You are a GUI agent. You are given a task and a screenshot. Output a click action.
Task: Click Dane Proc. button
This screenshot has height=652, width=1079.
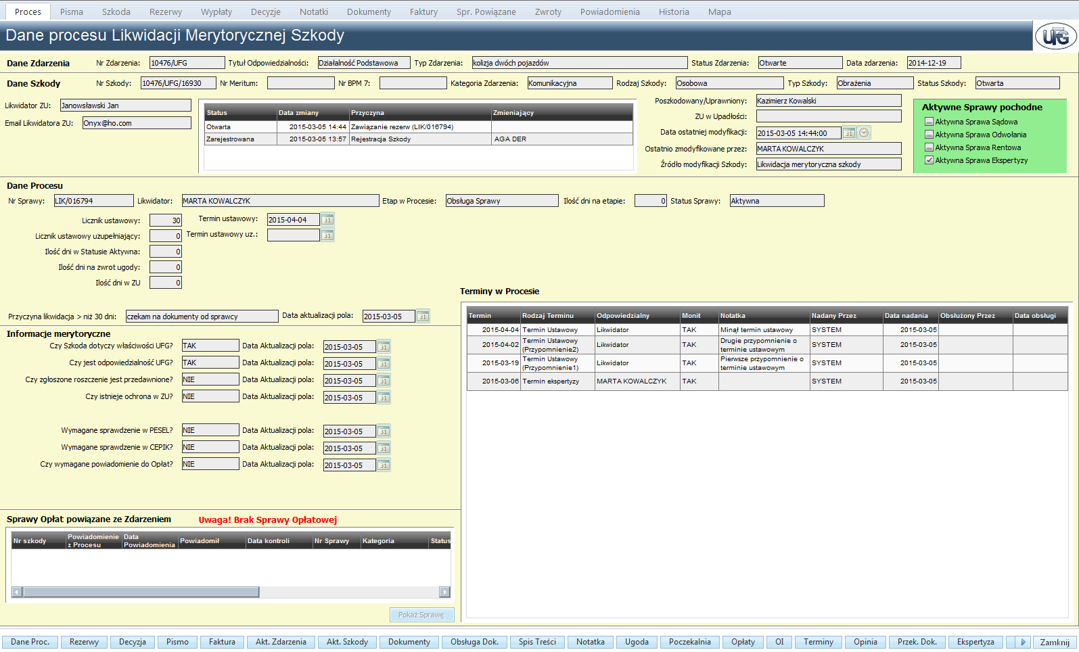coord(30,642)
